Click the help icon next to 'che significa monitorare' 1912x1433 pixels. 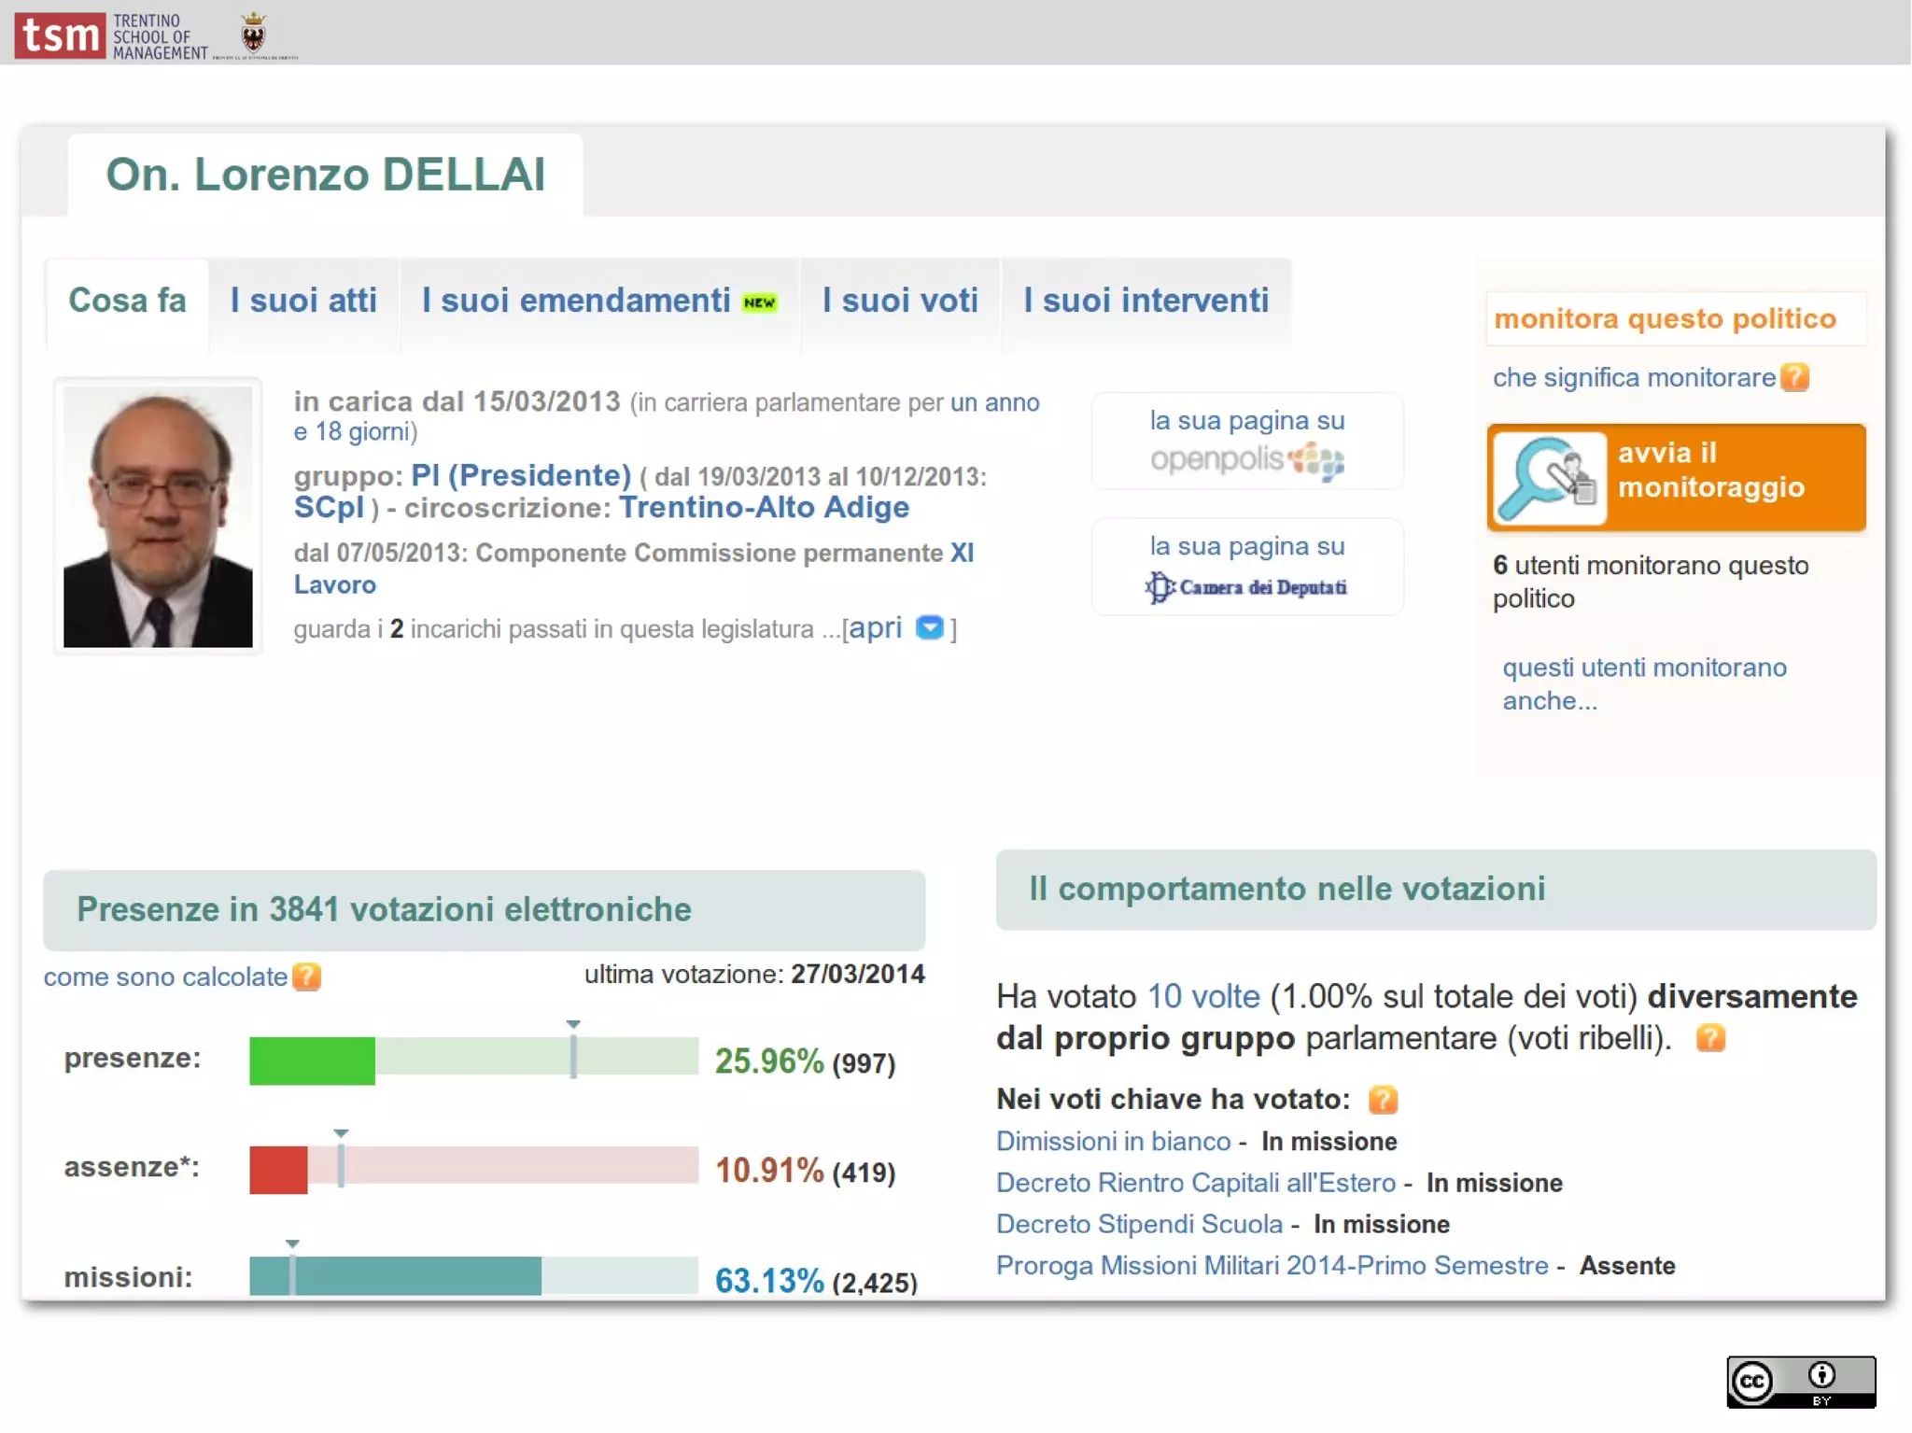point(1793,377)
